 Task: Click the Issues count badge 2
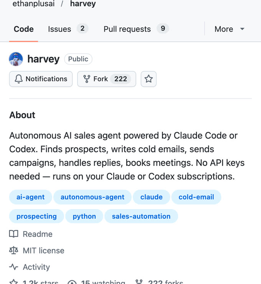(x=83, y=28)
